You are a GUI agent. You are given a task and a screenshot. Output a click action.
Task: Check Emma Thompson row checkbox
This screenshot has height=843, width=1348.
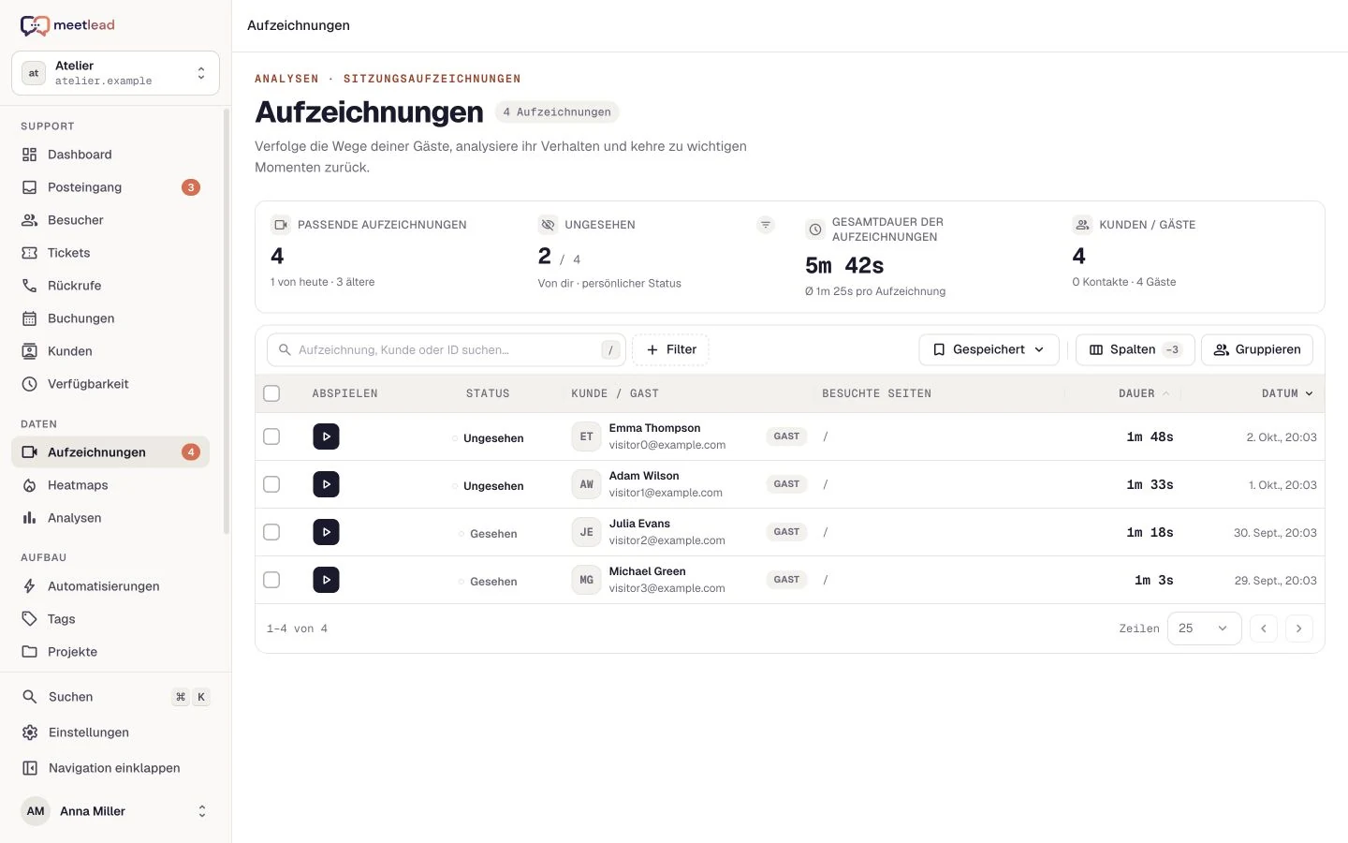click(271, 436)
